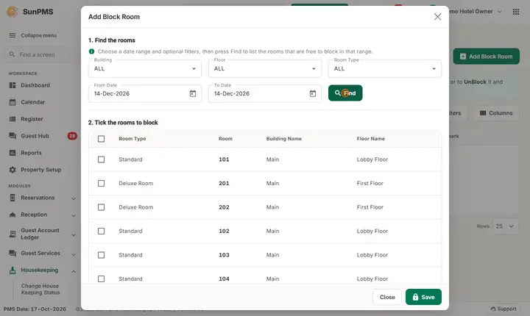Image resolution: width=530 pixels, height=316 pixels.
Task: Open the From Date calendar picker icon
Action: coord(193,93)
